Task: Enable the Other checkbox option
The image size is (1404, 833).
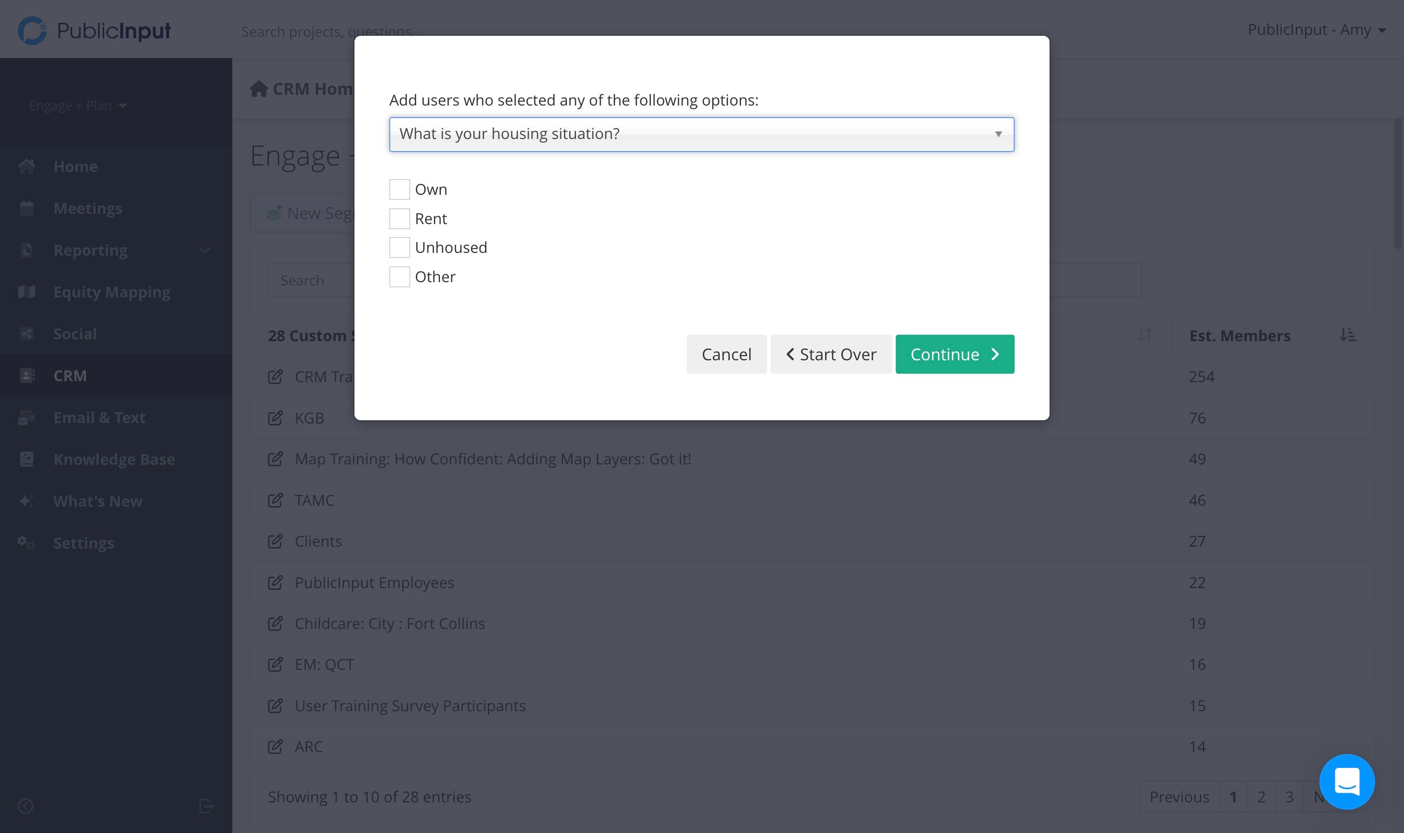Action: tap(400, 277)
